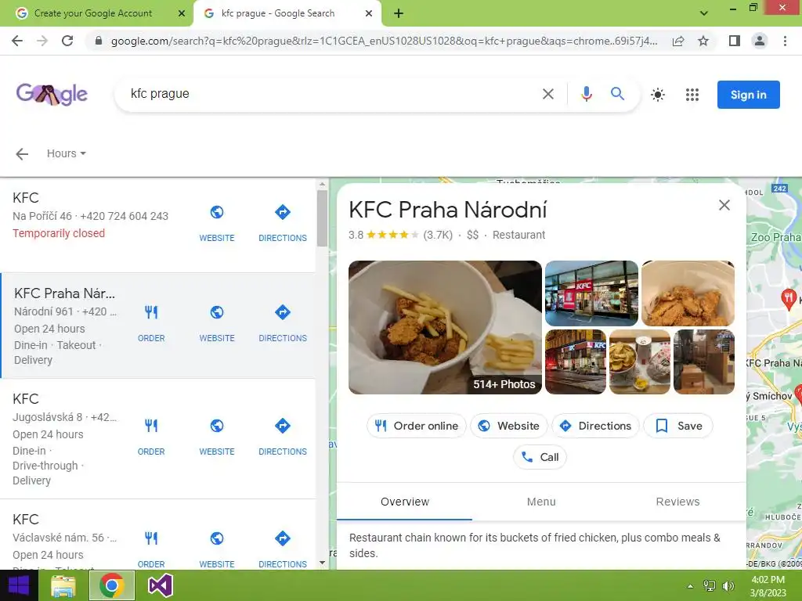The width and height of the screenshot is (802, 601).
Task: Share this page icon in address bar
Action: tap(678, 41)
